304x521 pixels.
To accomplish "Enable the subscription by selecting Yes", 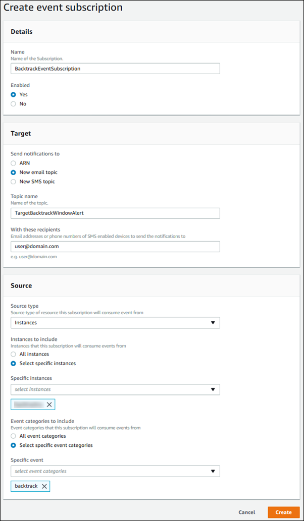I will click(x=13, y=94).
